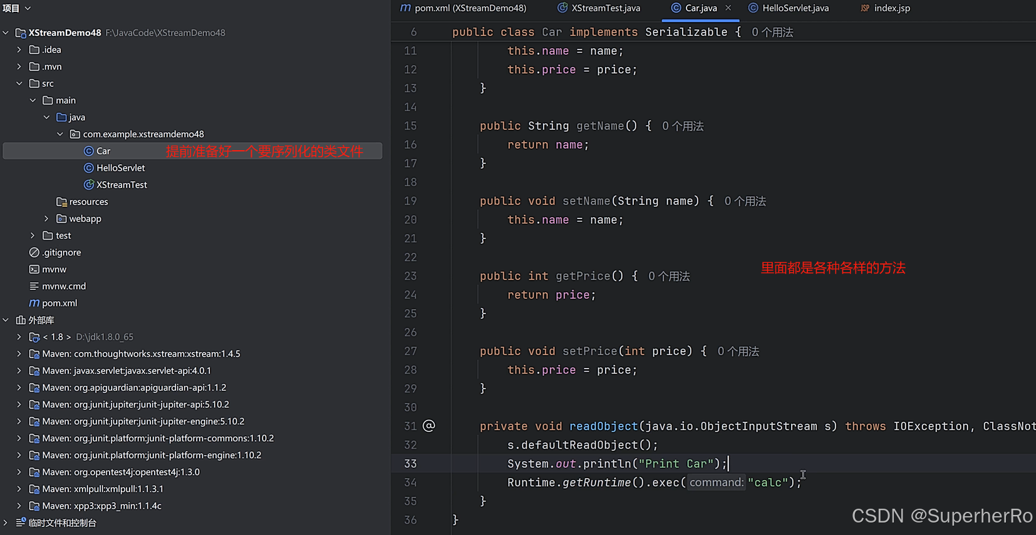Viewport: 1036px width, 535px height.
Task: Switch to the XStreamTest.java tab
Action: (599, 8)
